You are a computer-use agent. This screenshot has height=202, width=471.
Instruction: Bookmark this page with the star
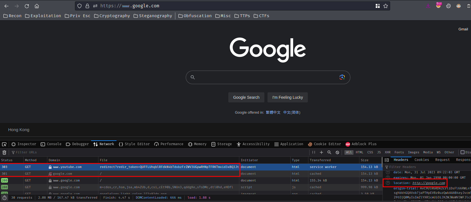pos(386,6)
